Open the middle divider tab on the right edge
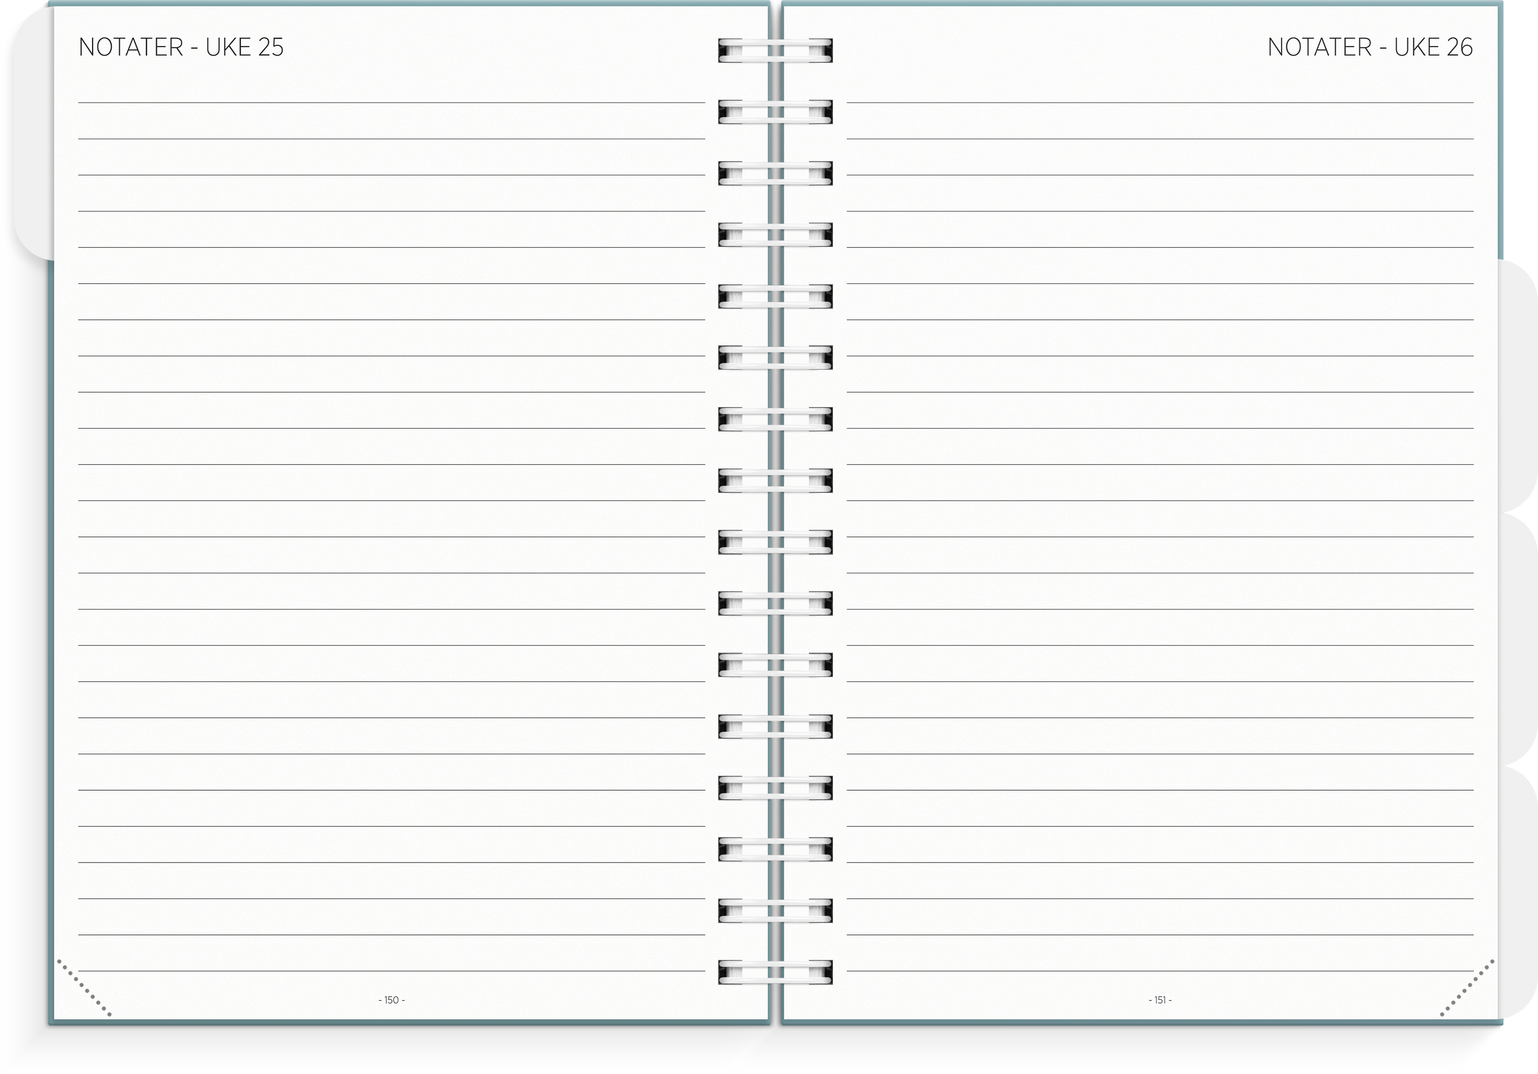Screen dimensions: 1538x1074 click(x=1516, y=639)
